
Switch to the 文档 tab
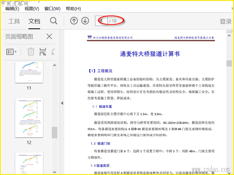point(34,21)
